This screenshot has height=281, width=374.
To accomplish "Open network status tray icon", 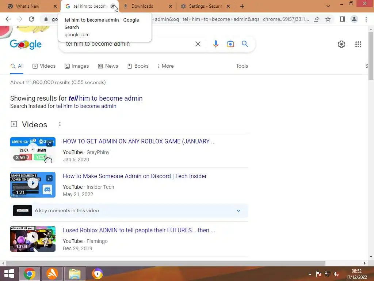I will pyautogui.click(x=328, y=274).
